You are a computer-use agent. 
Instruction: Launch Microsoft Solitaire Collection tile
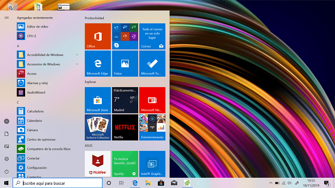98,128
